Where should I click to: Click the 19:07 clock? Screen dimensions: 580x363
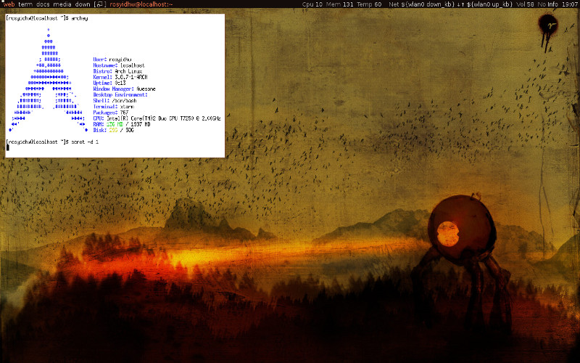(x=569, y=4)
